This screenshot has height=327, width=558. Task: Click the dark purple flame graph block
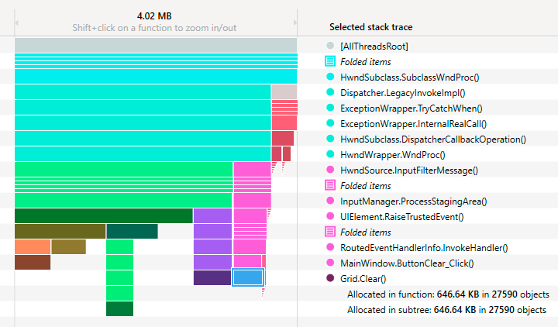(x=212, y=277)
